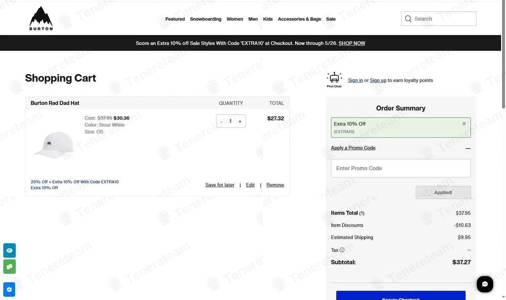The height and width of the screenshot is (300, 506).
Task: Increase hat quantity with plus
Action: coord(240,121)
